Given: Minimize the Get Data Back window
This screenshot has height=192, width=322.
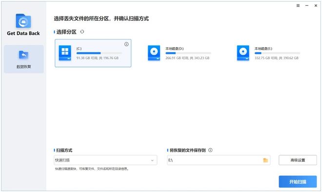Looking at the screenshot, I should [x=307, y=5].
